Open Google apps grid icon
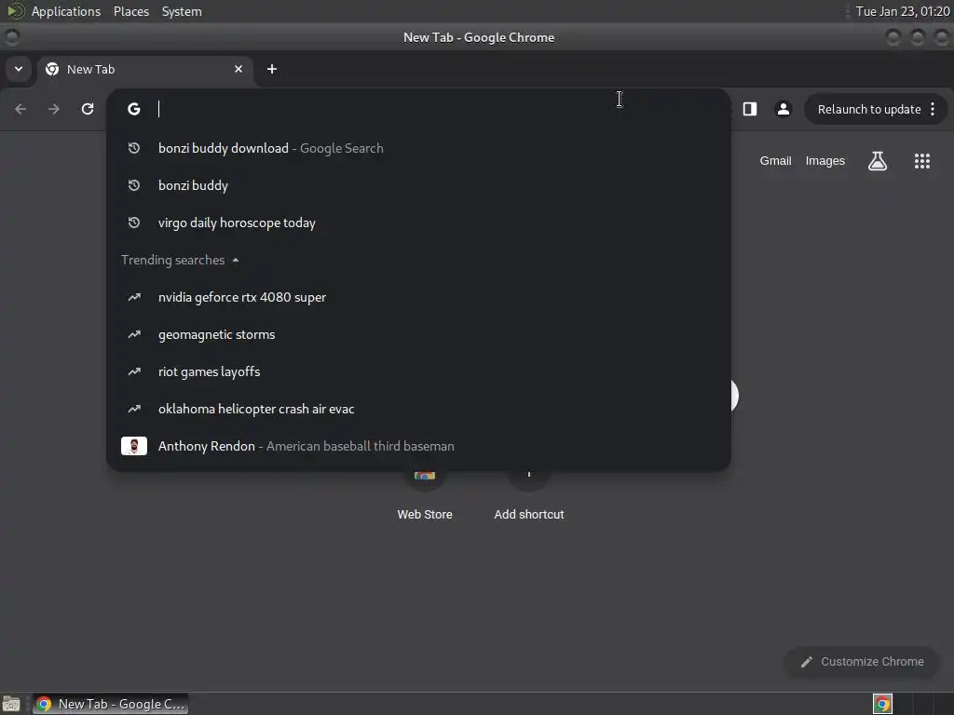The image size is (954, 715). coord(921,161)
